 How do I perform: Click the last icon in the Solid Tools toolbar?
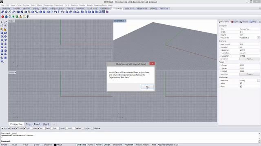point(107,12)
